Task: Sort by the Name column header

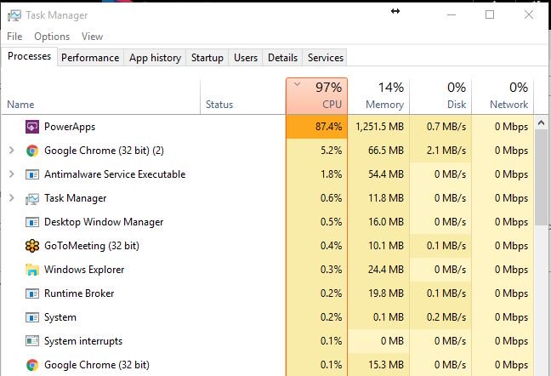Action: tap(101, 97)
